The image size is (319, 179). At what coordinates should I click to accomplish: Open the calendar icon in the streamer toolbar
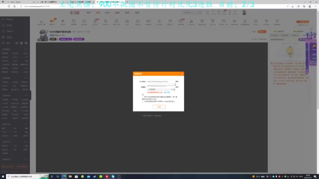coord(84,21)
